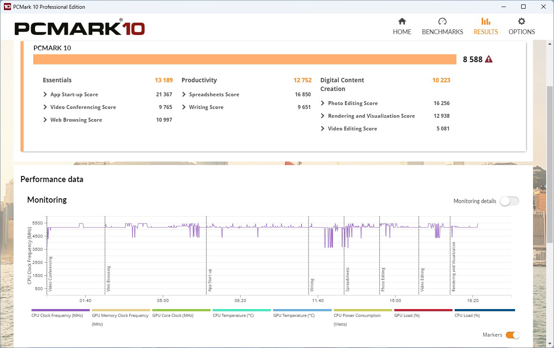The image size is (554, 348).
Task: Click the PCMARK 10 card title
Action: coord(52,48)
